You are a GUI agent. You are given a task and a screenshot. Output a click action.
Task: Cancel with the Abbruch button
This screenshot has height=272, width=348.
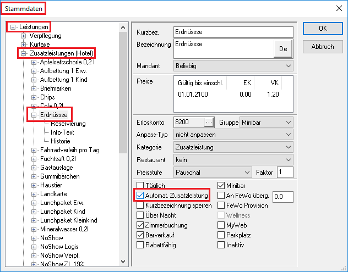point(323,47)
